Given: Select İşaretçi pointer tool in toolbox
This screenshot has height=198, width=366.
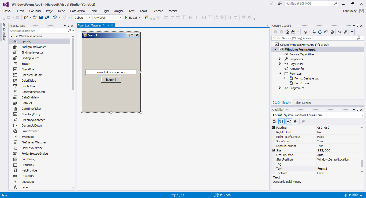Looking at the screenshot, I should click(x=40, y=41).
